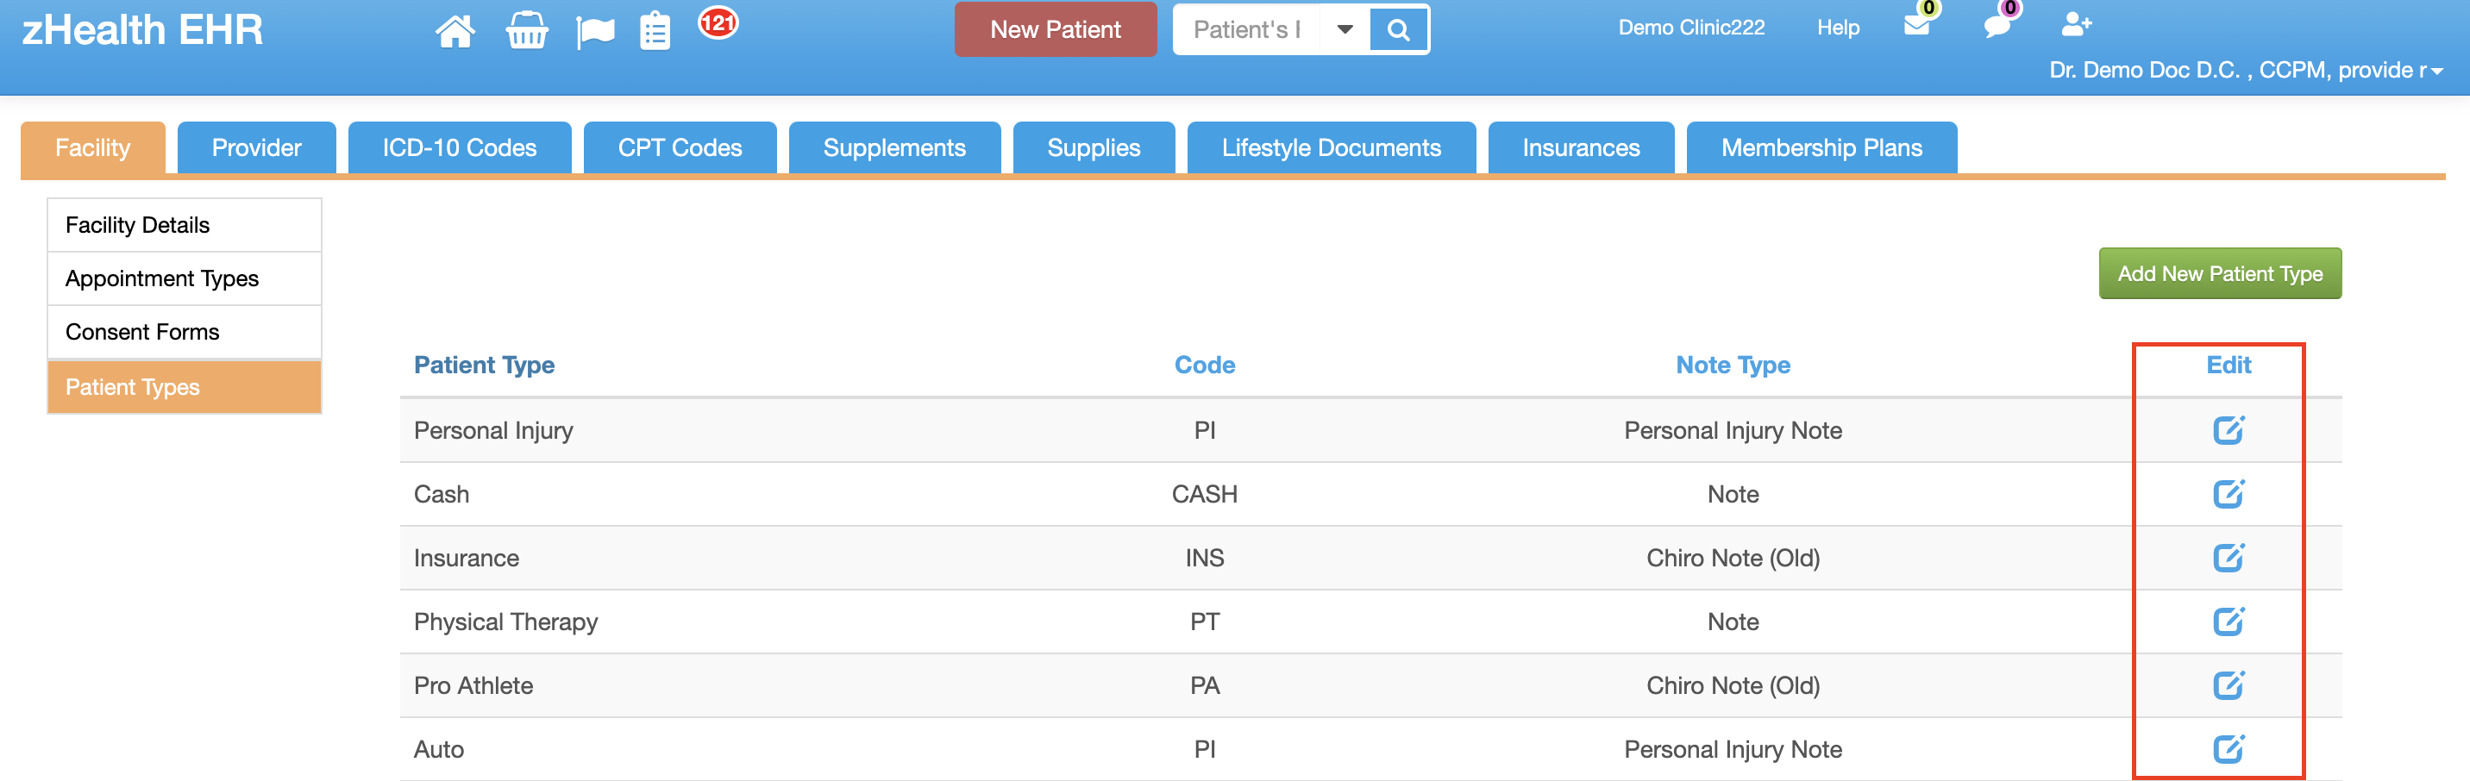The width and height of the screenshot is (2470, 781).
Task: Edit the Insurance patient type
Action: pyautogui.click(x=2229, y=558)
